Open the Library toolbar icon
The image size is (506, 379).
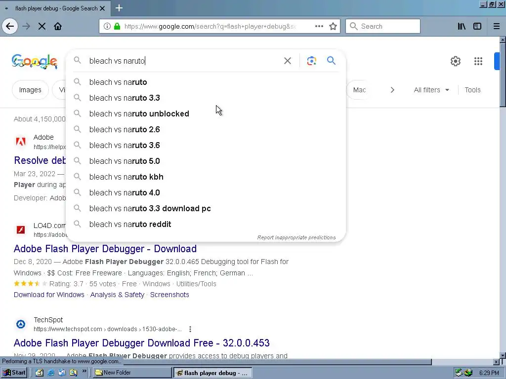(x=462, y=26)
